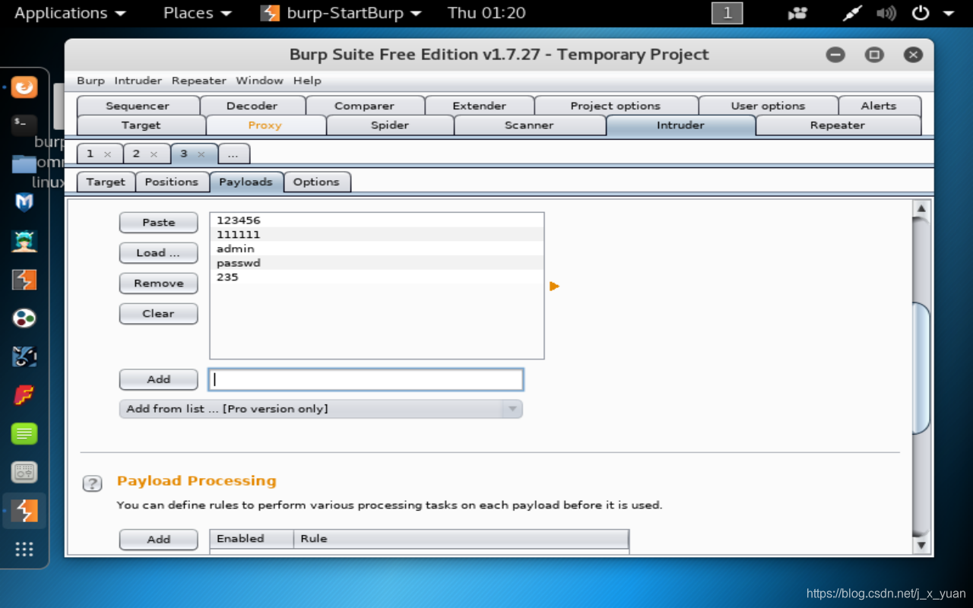Open the red F Faraday dock icon
The image size is (973, 608).
pyautogui.click(x=24, y=395)
